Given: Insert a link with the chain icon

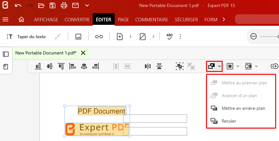Looking at the screenshot, I should pyautogui.click(x=99, y=37).
